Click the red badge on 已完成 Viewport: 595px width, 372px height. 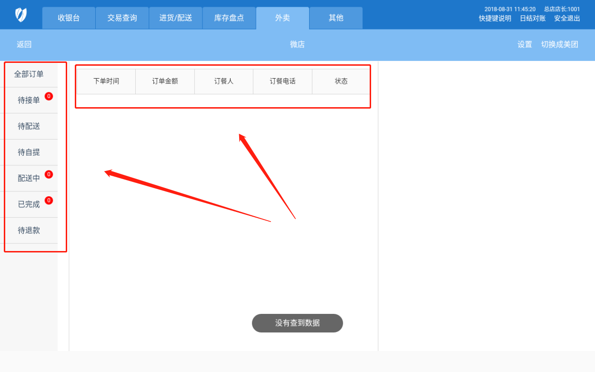(49, 200)
